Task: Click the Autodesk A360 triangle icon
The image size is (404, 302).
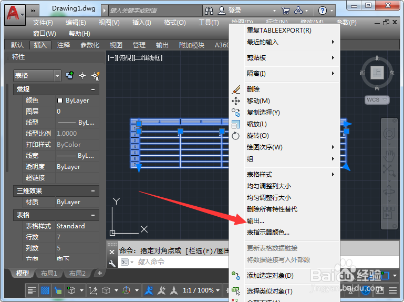Action: click(x=298, y=11)
